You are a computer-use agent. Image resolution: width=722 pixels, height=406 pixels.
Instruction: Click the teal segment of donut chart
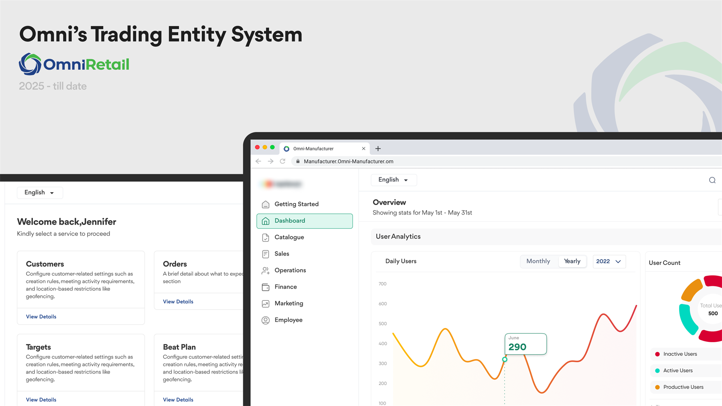pyautogui.click(x=688, y=319)
